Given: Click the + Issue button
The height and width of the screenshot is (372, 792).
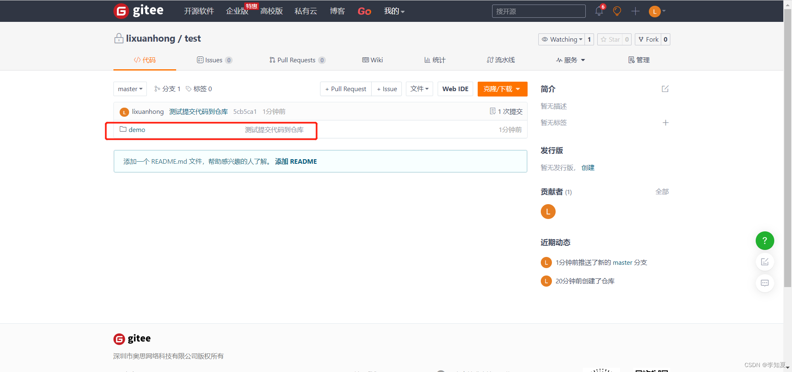Looking at the screenshot, I should [387, 89].
